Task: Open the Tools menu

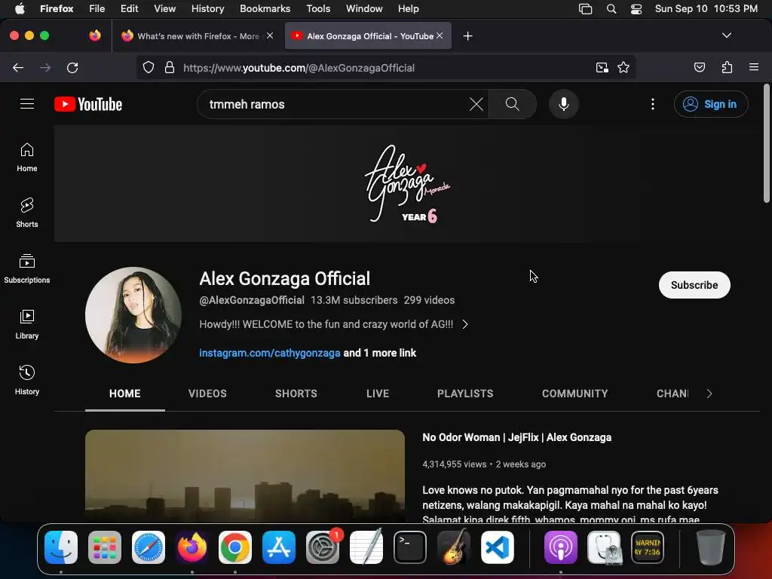Action: 318,9
